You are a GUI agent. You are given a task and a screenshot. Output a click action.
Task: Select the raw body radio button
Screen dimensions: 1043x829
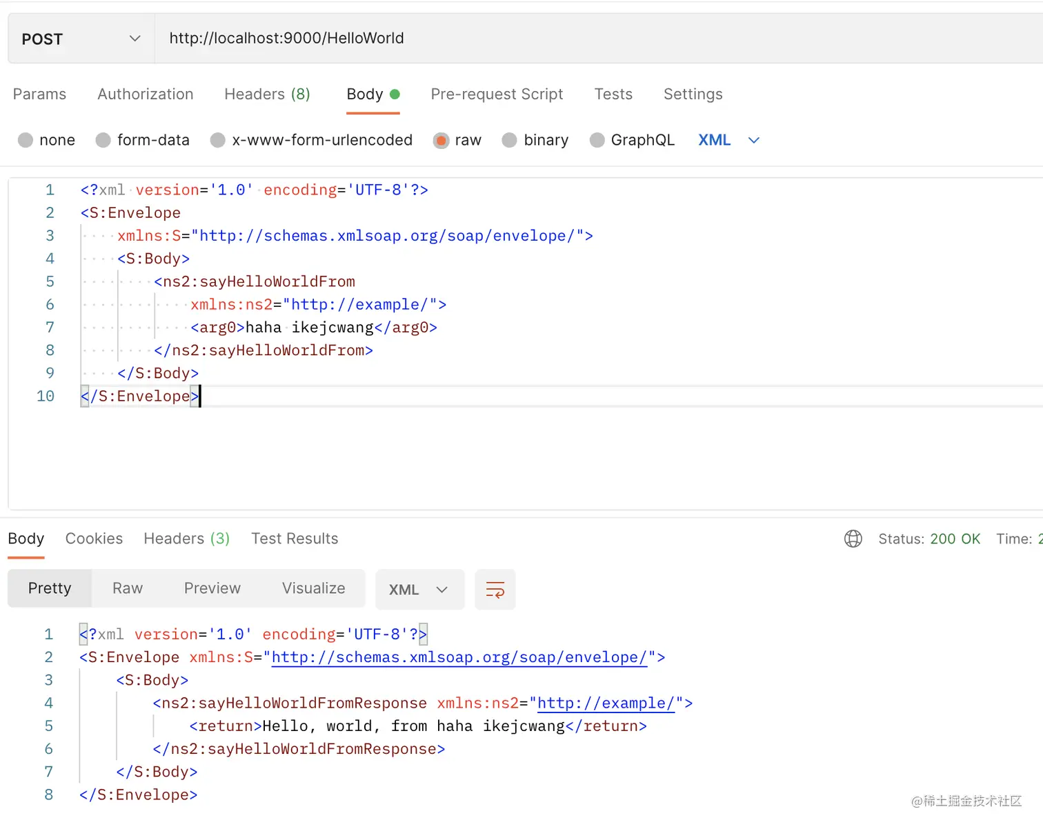441,140
